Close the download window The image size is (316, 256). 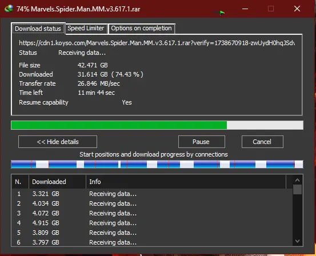(297, 9)
